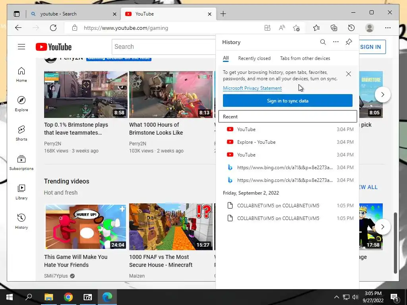Click the YouTube SIGN IN button
Image resolution: width=407 pixels, height=305 pixels.
click(371, 47)
